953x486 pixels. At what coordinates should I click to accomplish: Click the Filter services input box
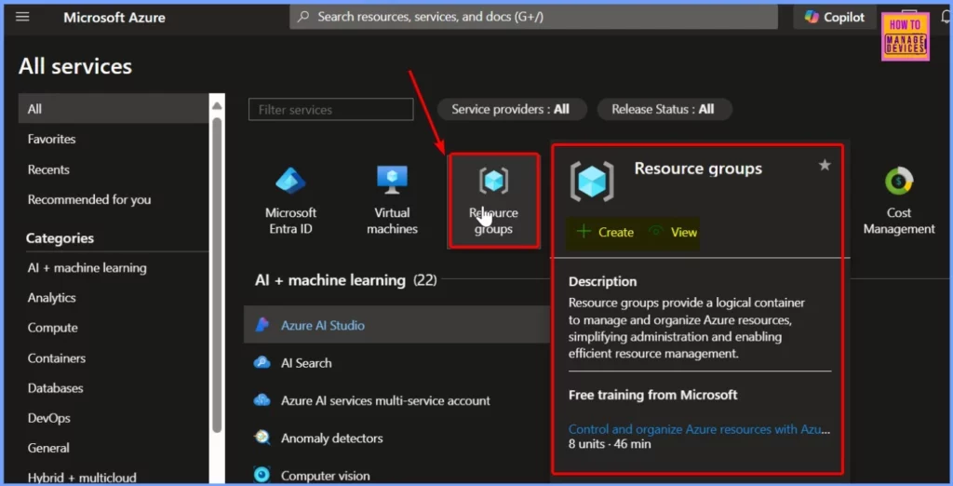click(x=330, y=110)
